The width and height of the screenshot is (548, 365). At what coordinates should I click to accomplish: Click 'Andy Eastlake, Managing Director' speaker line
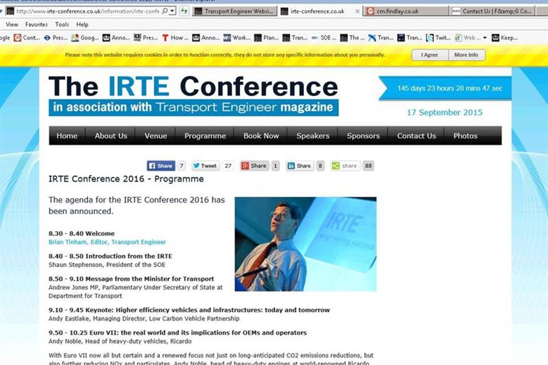[x=144, y=319]
